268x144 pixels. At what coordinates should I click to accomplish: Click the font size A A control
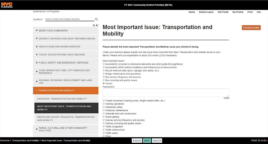(95, 25)
